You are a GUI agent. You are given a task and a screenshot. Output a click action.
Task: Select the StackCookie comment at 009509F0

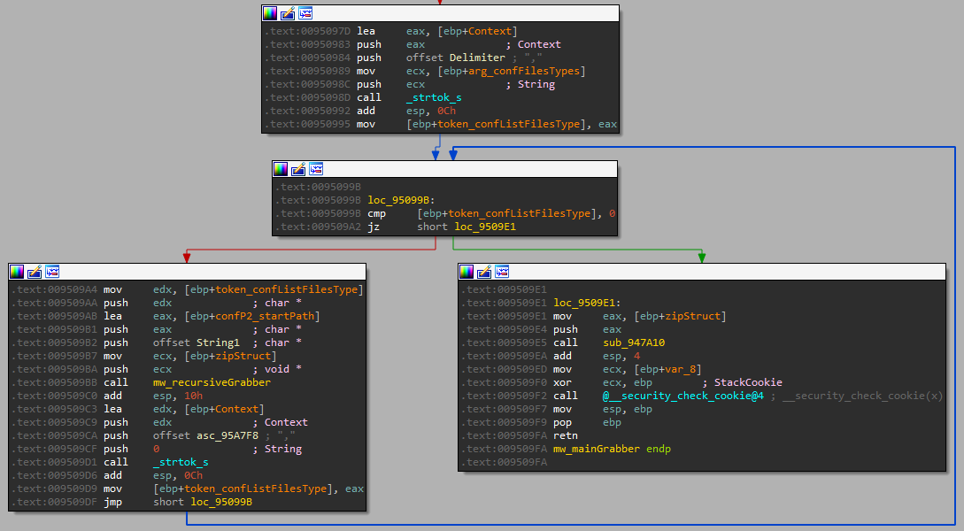click(x=748, y=382)
